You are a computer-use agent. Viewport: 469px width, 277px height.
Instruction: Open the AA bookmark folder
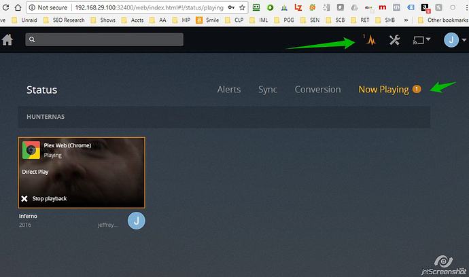pyautogui.click(x=158, y=20)
